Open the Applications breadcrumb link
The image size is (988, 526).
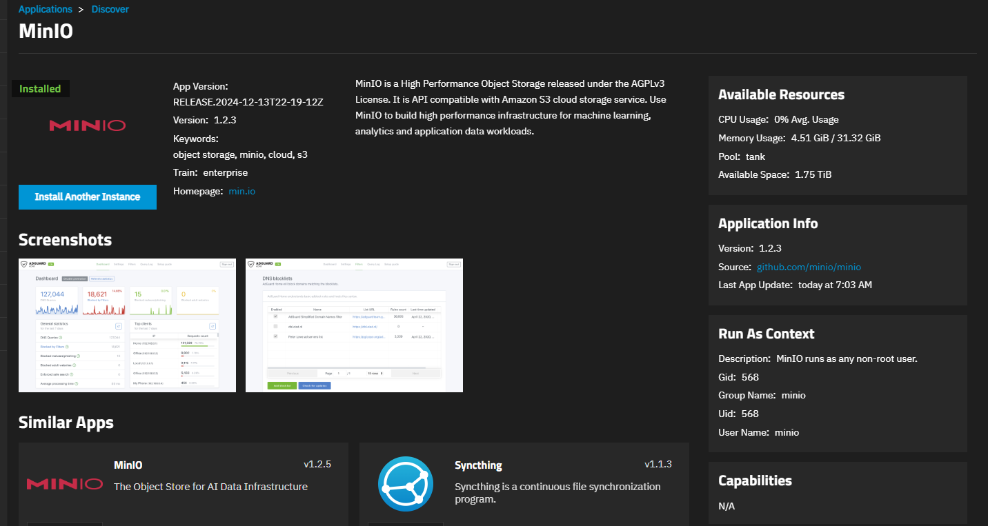(x=46, y=9)
